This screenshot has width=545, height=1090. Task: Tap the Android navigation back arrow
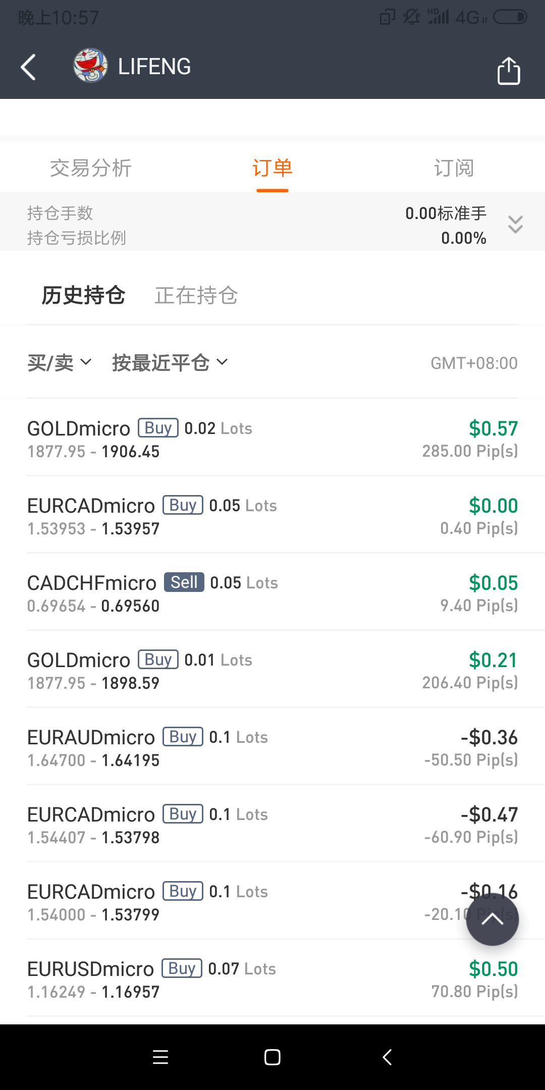pos(387,1057)
